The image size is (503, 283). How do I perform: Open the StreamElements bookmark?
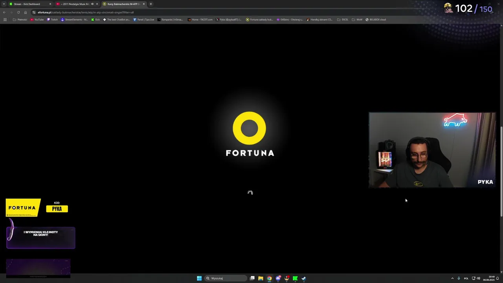[x=74, y=20]
